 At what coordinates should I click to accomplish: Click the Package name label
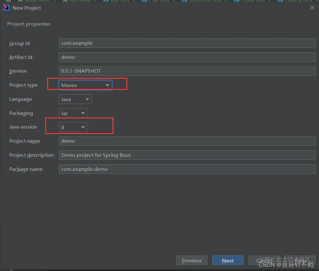point(26,169)
